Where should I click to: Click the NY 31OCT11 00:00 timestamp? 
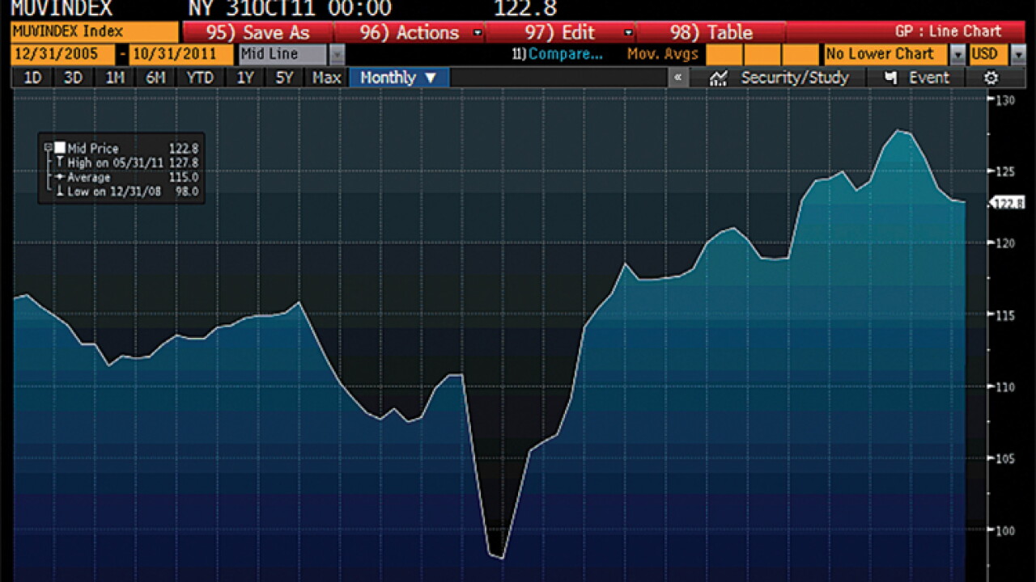(x=290, y=9)
